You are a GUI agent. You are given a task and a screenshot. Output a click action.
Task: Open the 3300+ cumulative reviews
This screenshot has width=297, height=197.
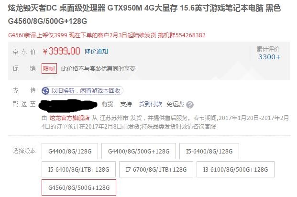point(269,57)
